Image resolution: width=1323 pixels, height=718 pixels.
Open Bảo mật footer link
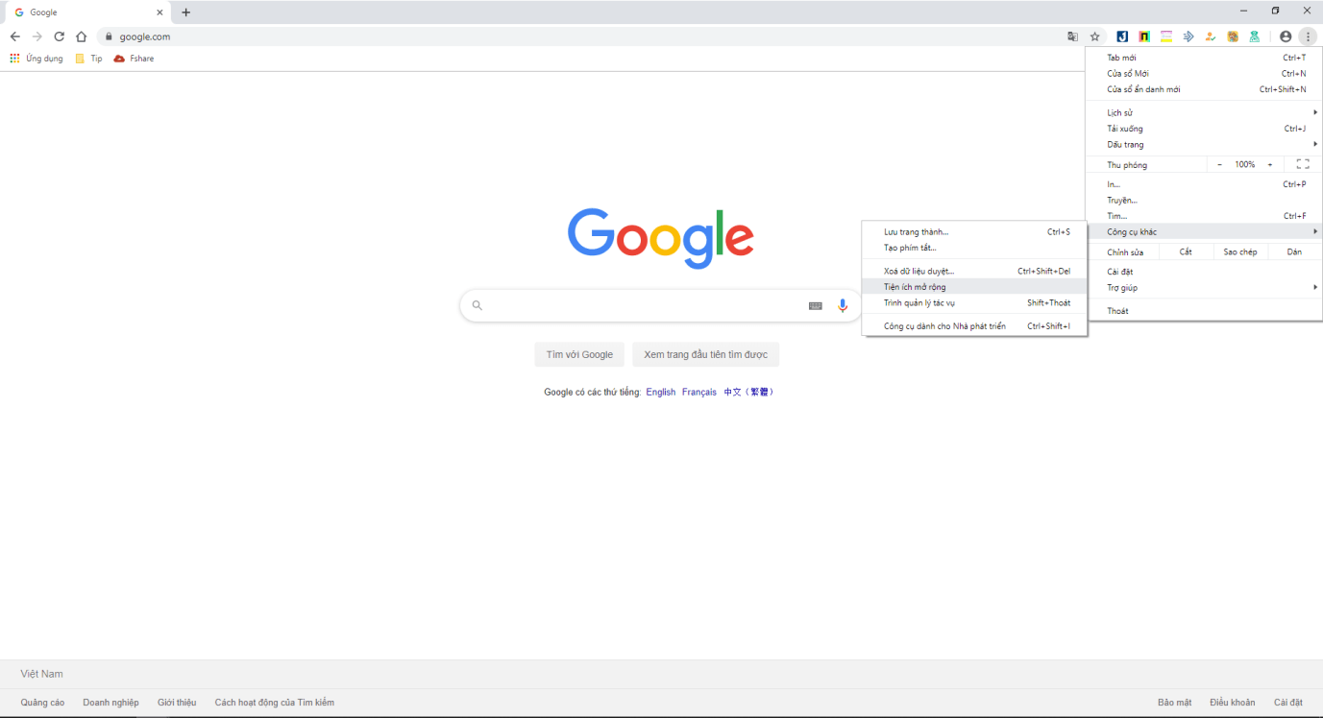click(1174, 703)
